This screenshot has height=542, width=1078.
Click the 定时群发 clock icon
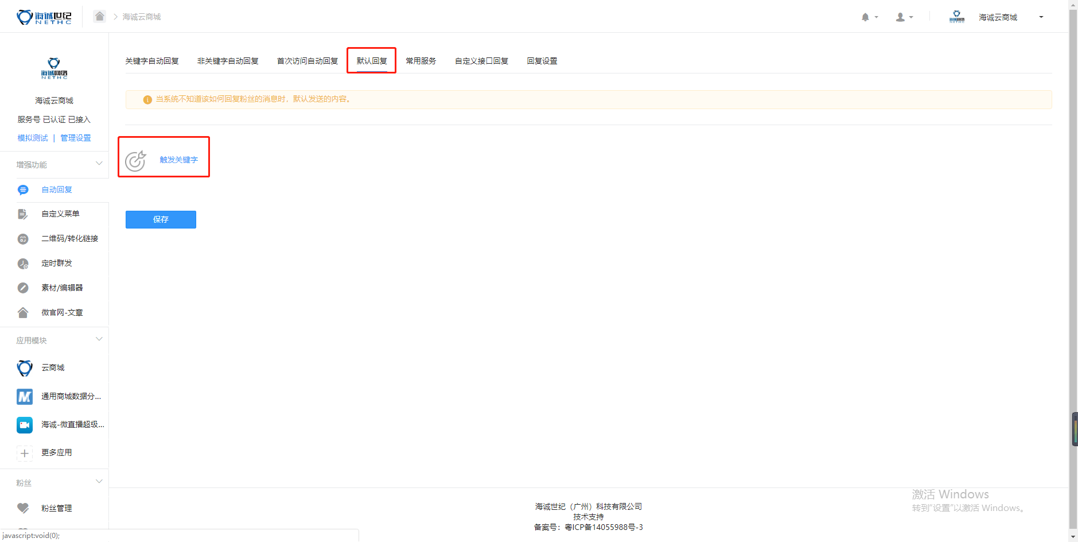click(x=23, y=264)
